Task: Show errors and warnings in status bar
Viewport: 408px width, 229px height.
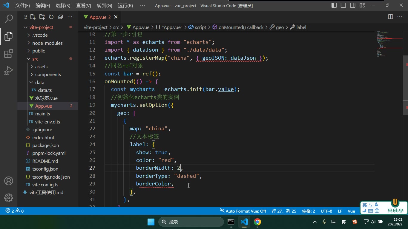Action: [15, 211]
